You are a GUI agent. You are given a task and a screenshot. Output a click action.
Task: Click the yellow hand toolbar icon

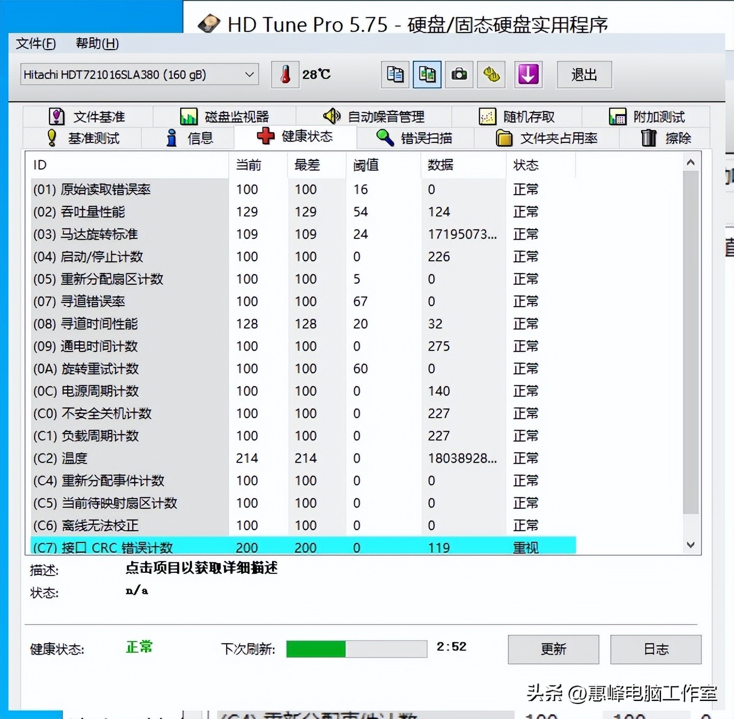click(x=491, y=75)
